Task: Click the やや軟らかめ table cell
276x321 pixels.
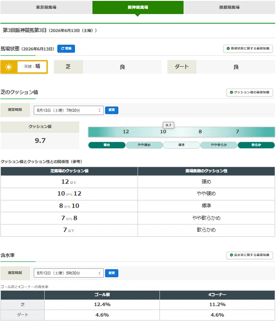Action: tap(206, 218)
